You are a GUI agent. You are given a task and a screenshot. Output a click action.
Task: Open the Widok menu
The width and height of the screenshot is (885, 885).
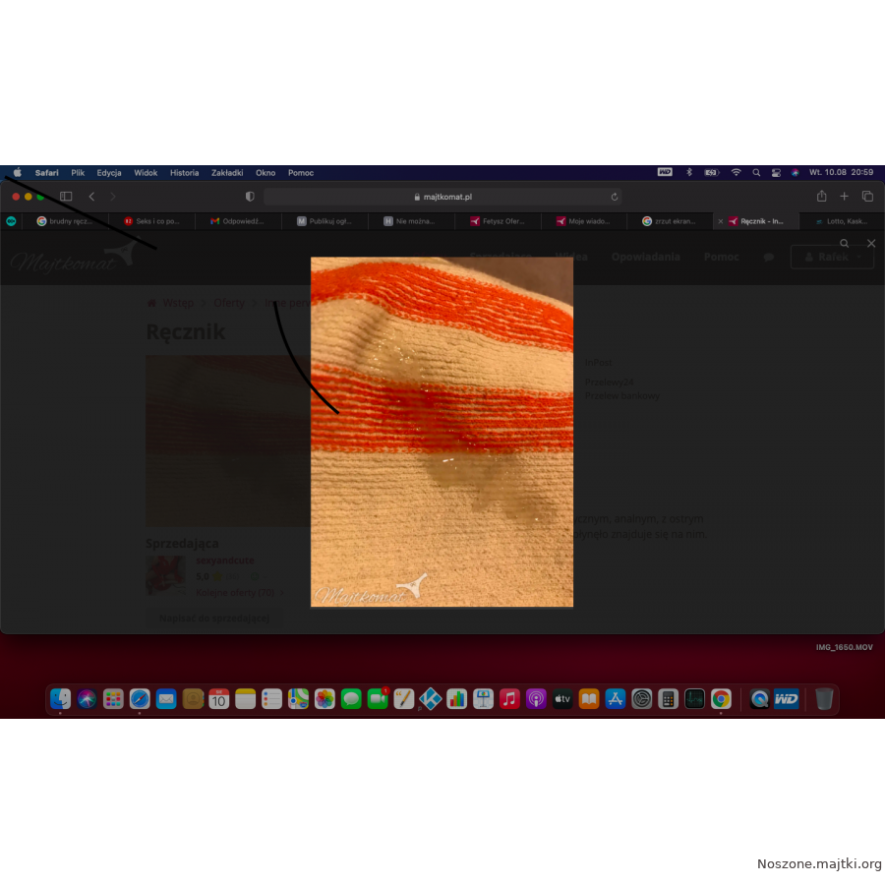[x=146, y=173]
